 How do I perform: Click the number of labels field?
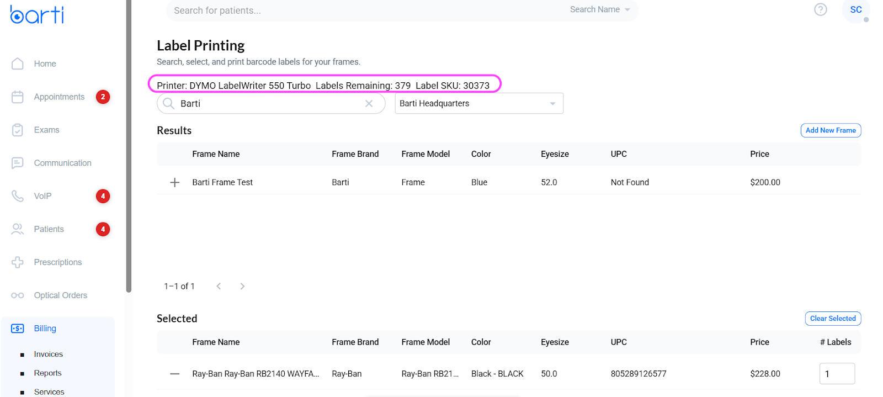click(837, 374)
